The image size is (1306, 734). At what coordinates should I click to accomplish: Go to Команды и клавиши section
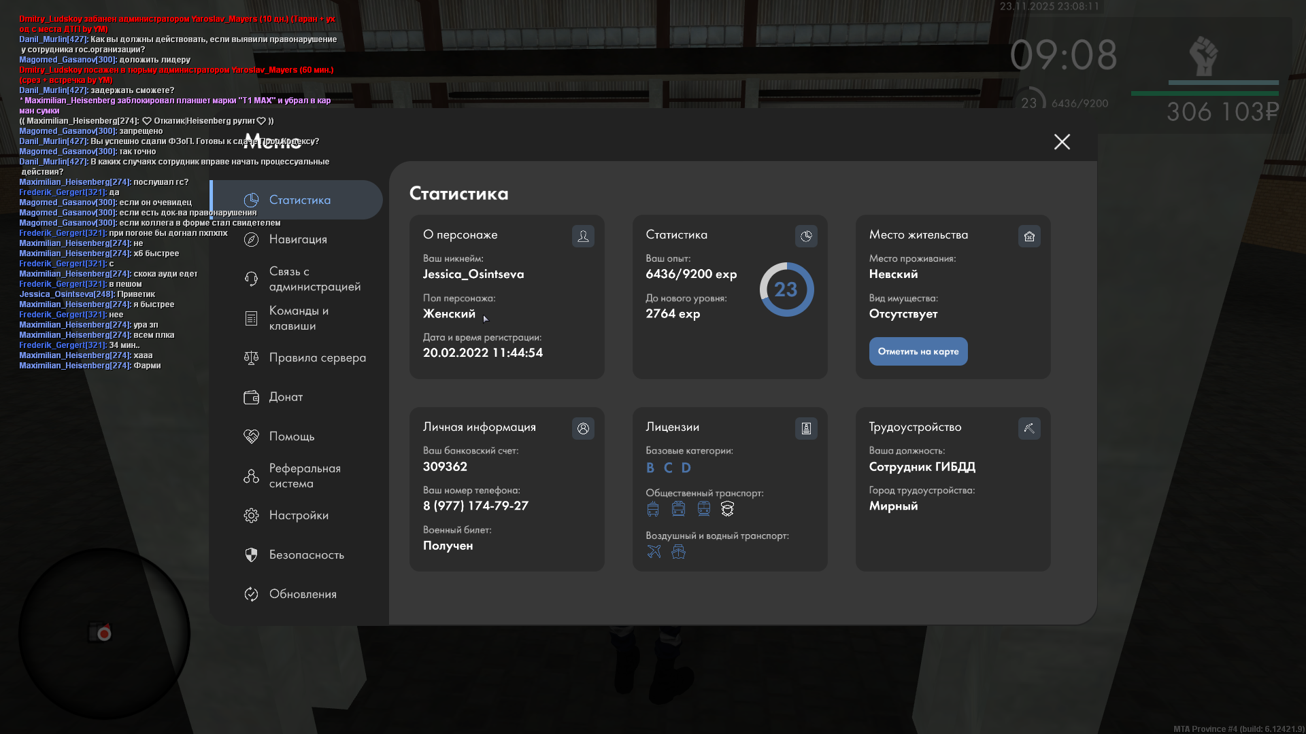pyautogui.click(x=298, y=318)
